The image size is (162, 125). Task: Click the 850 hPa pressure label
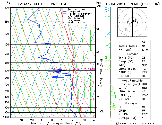tap(7, 102)
